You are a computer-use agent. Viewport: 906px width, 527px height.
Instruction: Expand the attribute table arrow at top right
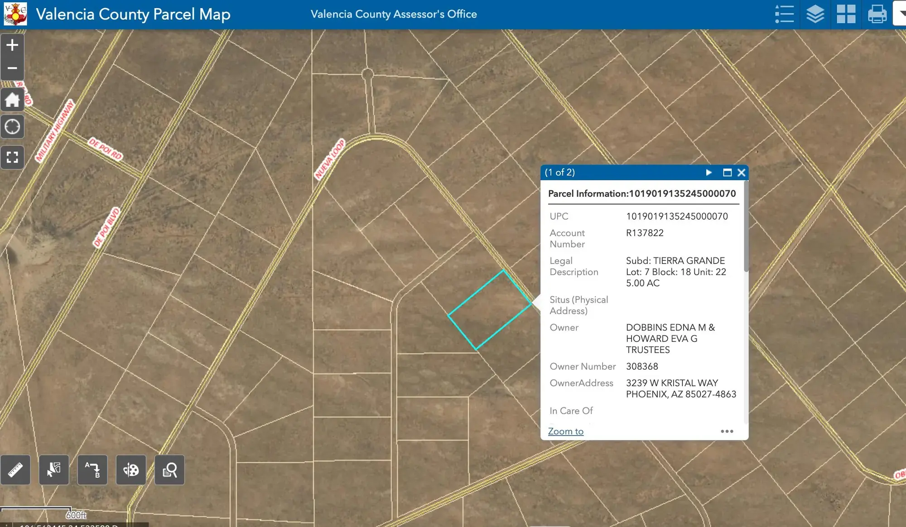point(901,14)
